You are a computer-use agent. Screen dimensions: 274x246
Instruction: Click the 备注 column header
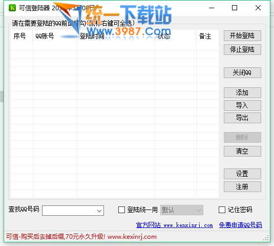(205, 36)
